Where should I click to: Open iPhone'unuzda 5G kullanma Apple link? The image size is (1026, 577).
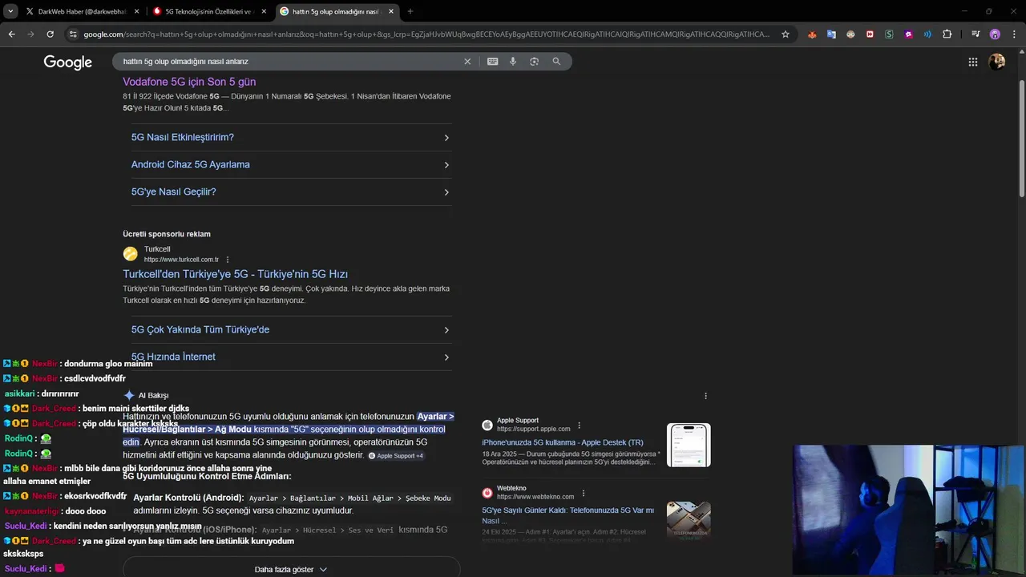[x=563, y=442]
